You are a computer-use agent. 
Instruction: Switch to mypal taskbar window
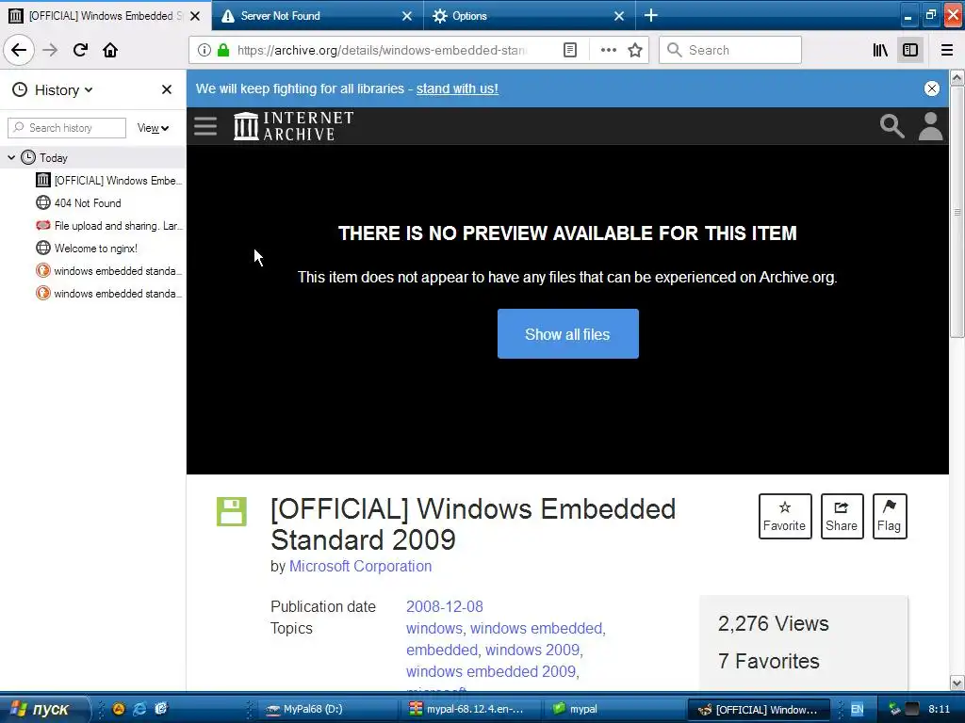pyautogui.click(x=613, y=709)
